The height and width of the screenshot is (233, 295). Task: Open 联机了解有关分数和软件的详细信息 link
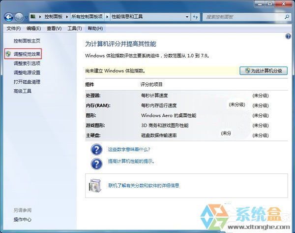(144, 186)
